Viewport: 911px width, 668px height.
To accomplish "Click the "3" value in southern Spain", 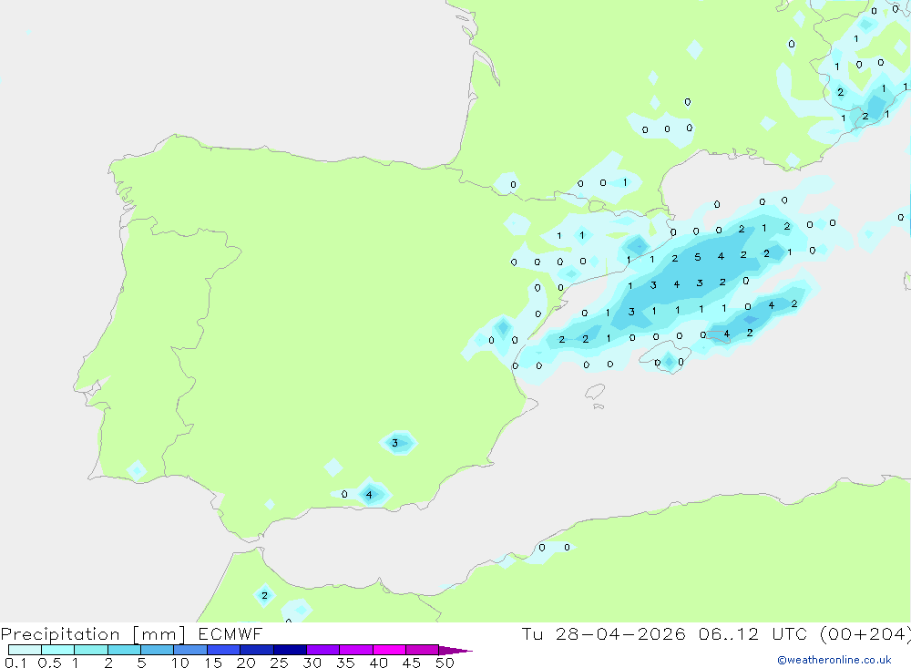I will point(394,443).
